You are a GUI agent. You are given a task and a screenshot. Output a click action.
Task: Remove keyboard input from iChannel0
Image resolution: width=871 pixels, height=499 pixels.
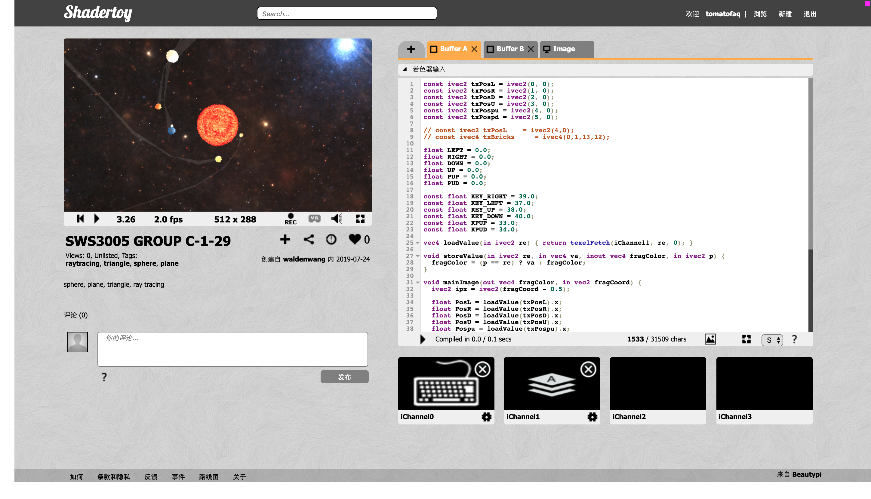pos(482,369)
